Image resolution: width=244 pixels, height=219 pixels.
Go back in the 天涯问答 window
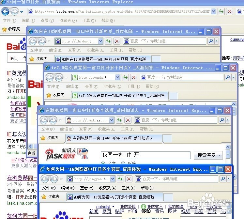(x=50, y=77)
